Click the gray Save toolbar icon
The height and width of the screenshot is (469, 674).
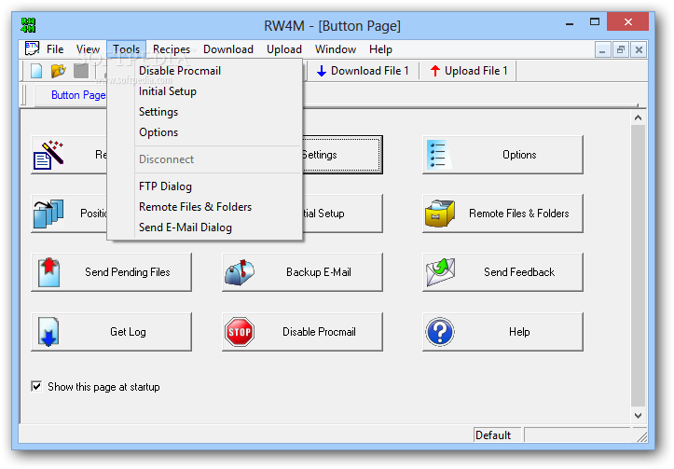point(81,71)
